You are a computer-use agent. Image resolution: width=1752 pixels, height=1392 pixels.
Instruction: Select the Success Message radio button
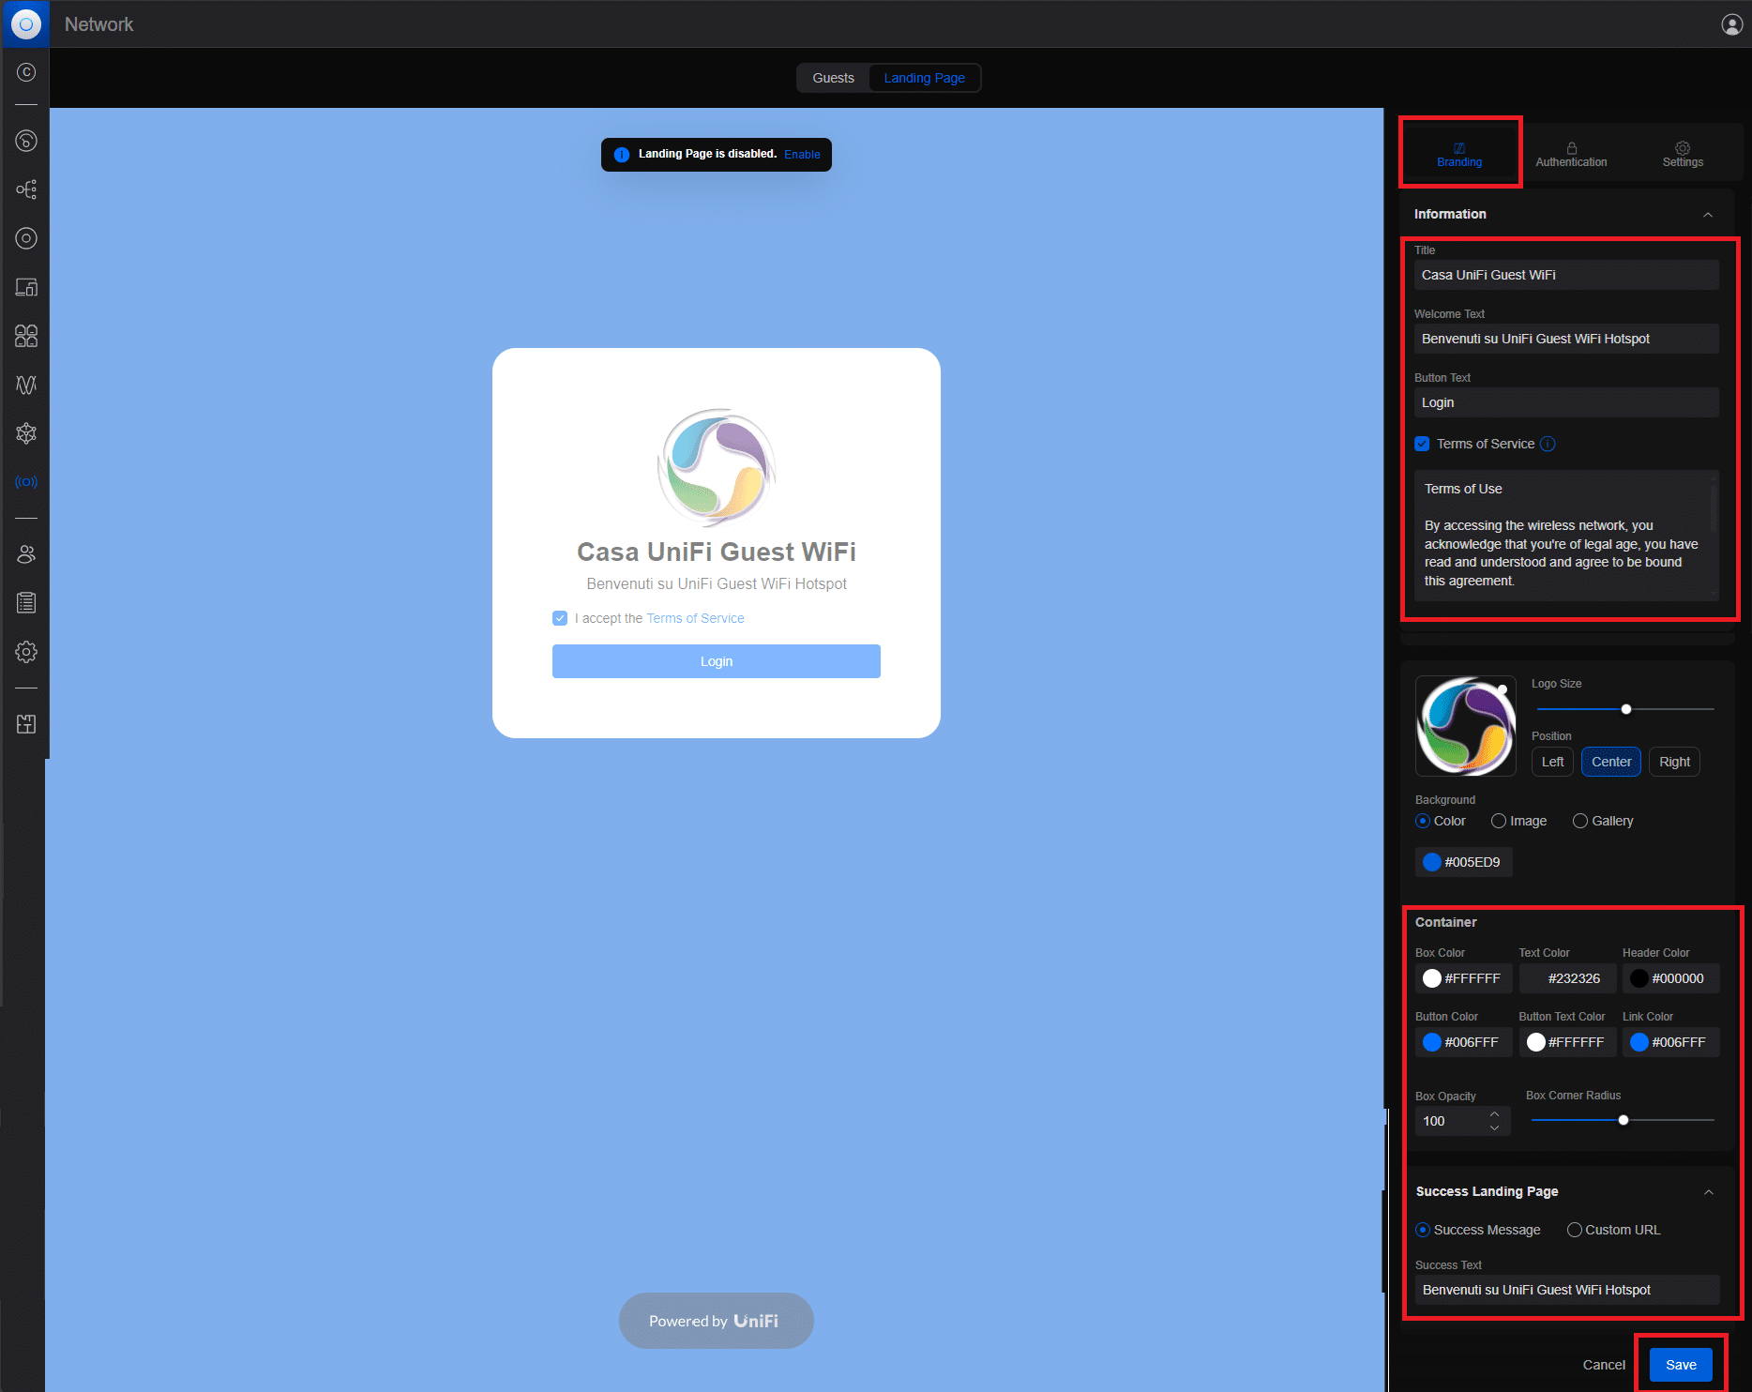1423,1230
